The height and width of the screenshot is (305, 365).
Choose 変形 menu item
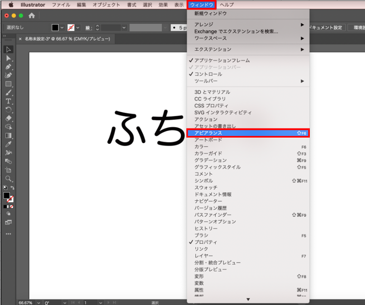click(248, 276)
